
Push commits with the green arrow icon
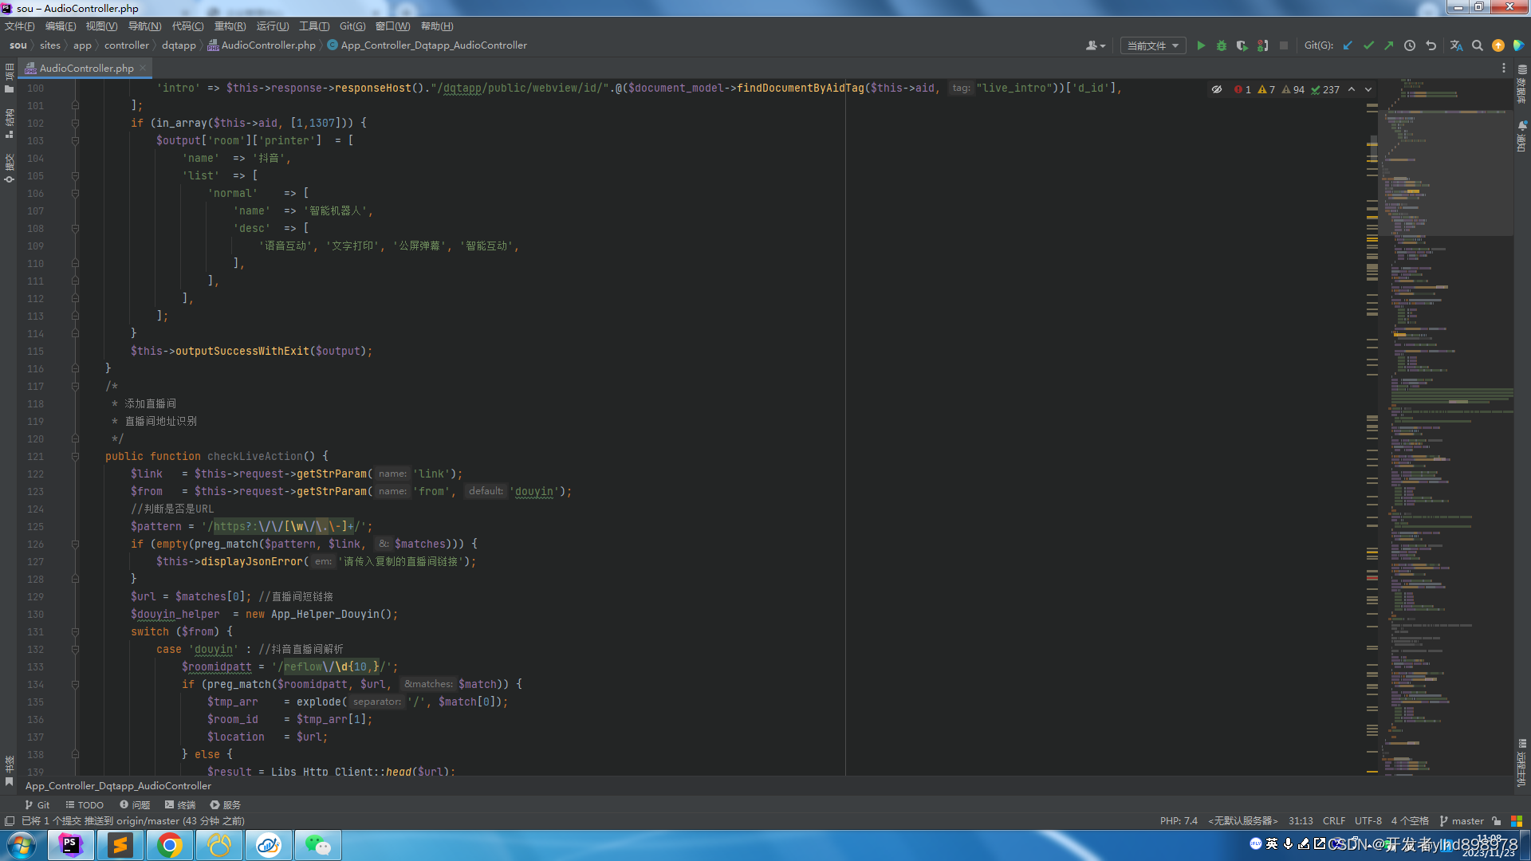click(1389, 45)
